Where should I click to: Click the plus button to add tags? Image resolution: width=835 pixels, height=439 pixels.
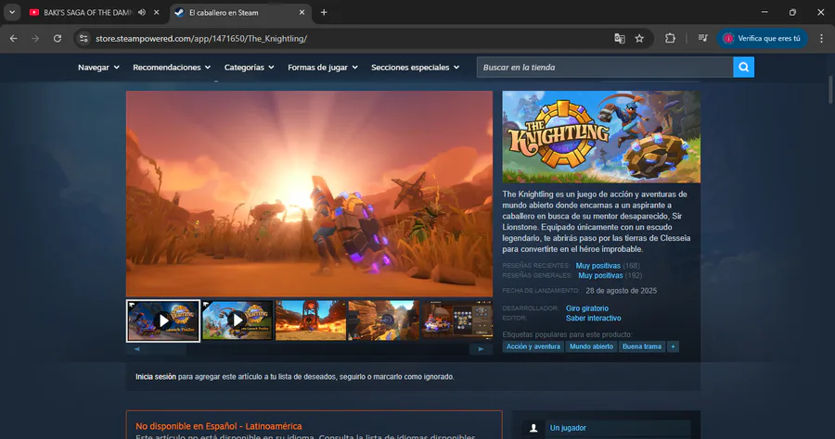click(x=674, y=346)
